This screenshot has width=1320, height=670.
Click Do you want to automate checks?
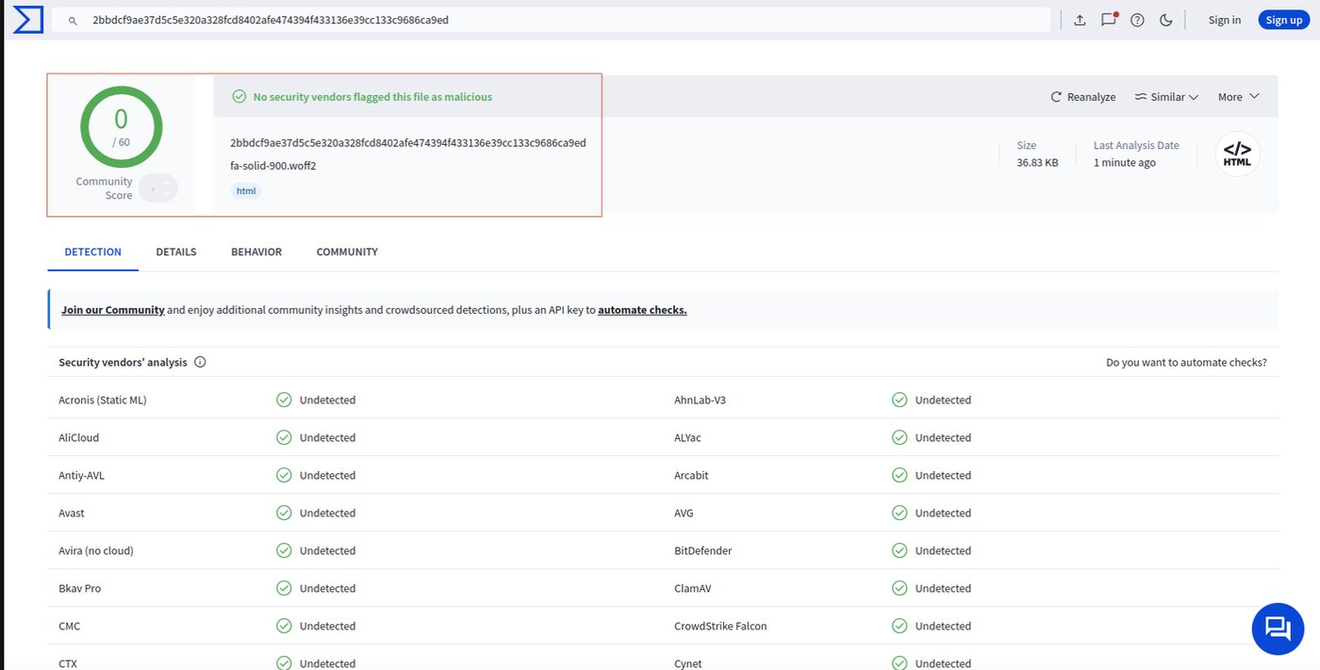pos(1186,363)
